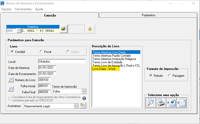Open the company folder browse icon

tap(63, 29)
